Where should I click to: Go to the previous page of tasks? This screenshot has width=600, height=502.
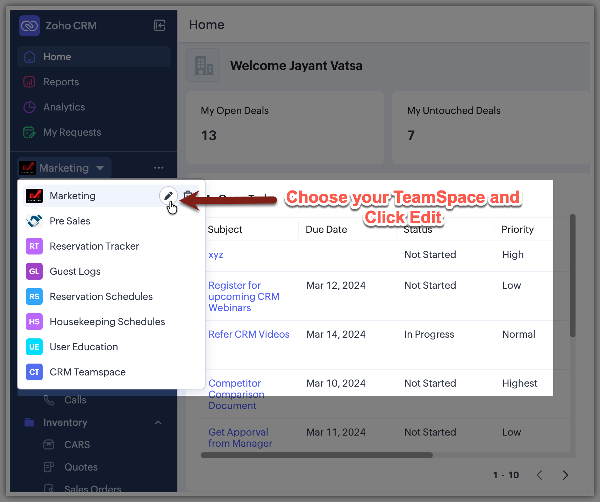tap(540, 475)
